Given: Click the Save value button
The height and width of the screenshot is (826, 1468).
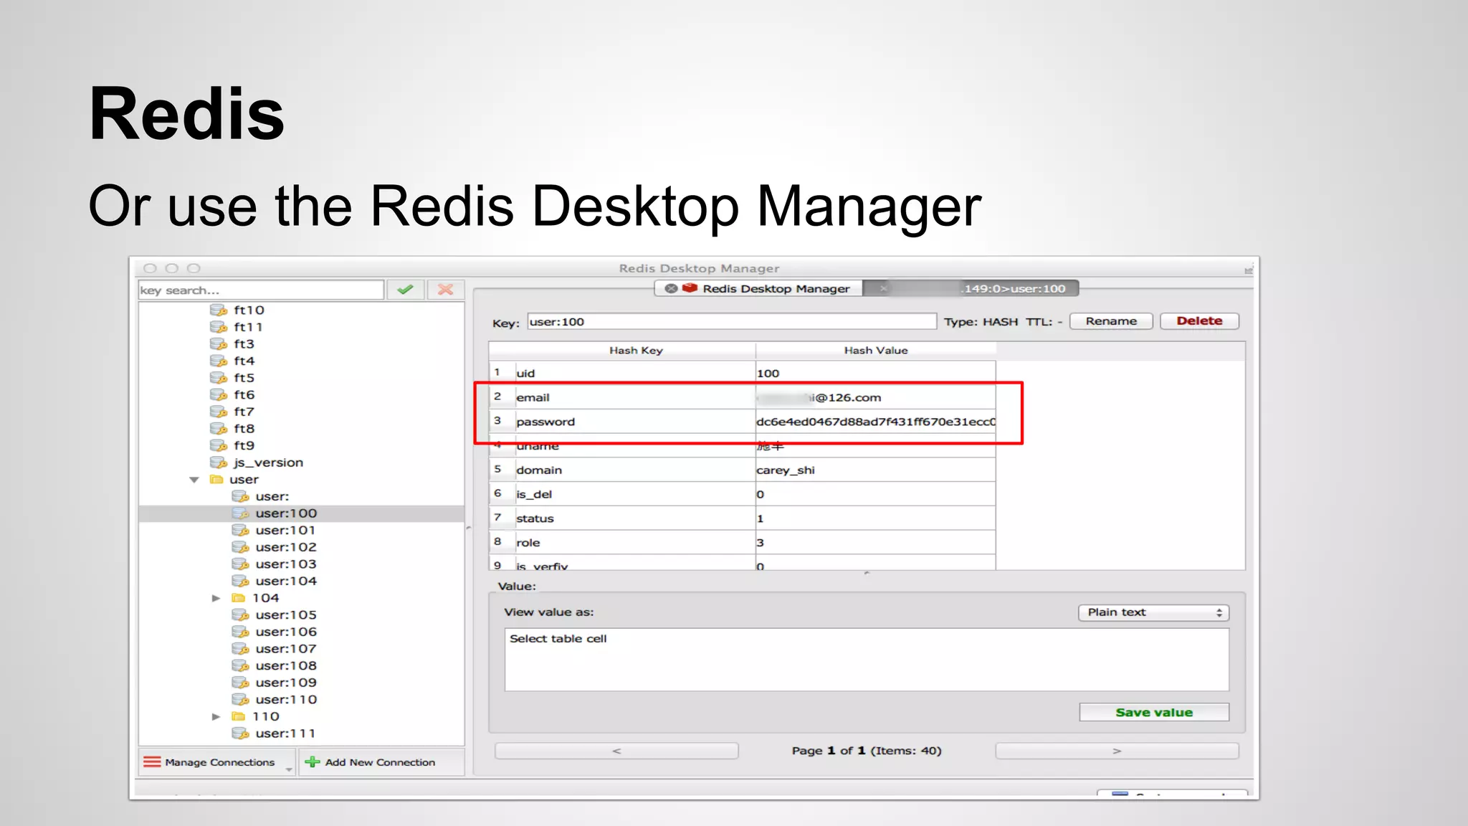Looking at the screenshot, I should click(x=1154, y=712).
